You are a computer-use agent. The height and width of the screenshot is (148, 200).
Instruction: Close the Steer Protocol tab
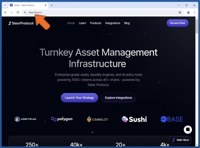(x=45, y=5)
